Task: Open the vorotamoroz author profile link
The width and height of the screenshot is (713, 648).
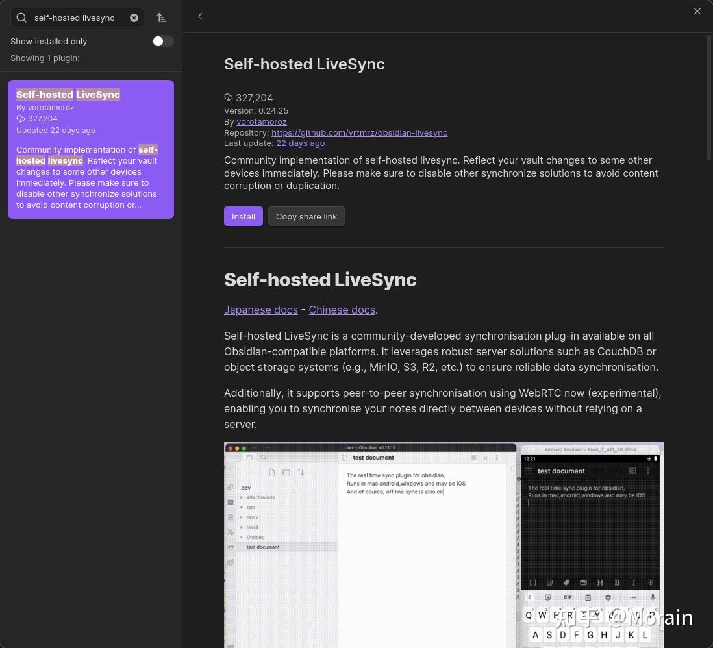Action: [262, 121]
